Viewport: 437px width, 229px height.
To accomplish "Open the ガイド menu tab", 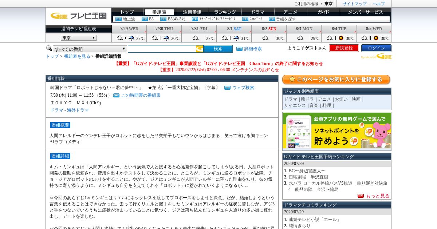I will [323, 12].
